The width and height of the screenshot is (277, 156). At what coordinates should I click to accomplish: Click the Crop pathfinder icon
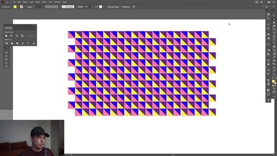(23, 43)
